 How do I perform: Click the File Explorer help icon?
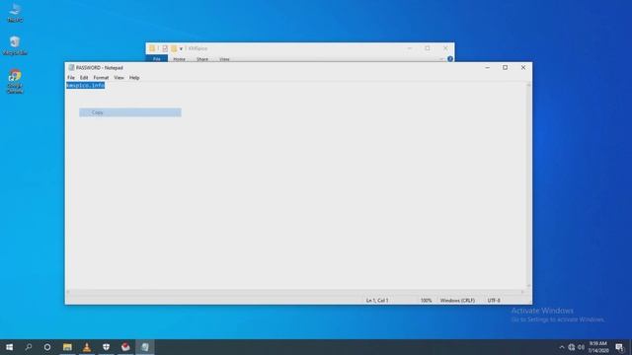pyautogui.click(x=450, y=59)
